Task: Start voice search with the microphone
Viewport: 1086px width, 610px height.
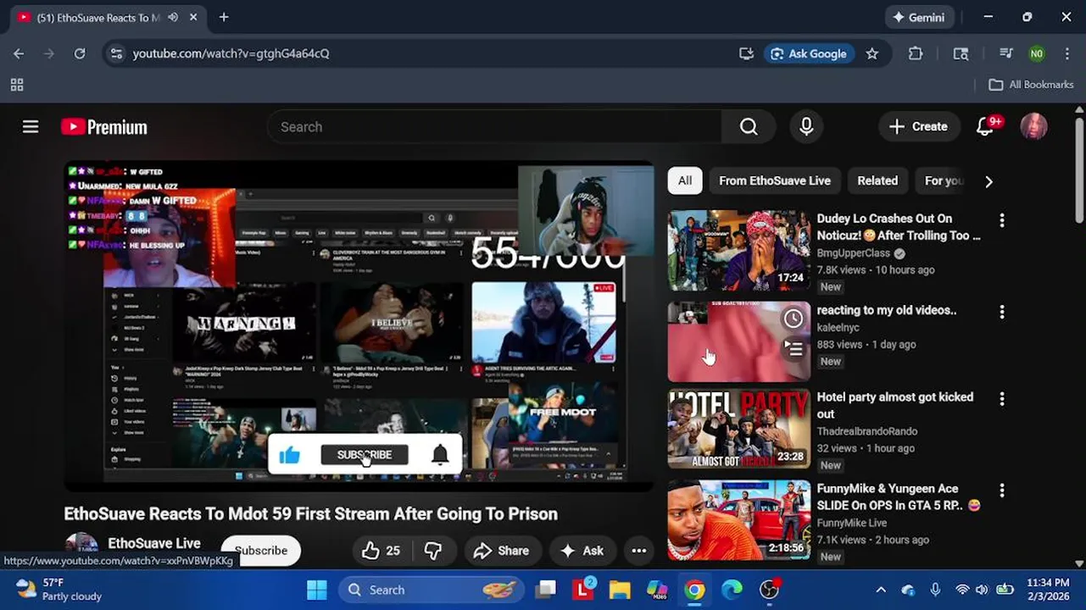Action: 806,127
